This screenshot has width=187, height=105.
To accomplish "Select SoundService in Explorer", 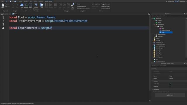I will (159, 58).
